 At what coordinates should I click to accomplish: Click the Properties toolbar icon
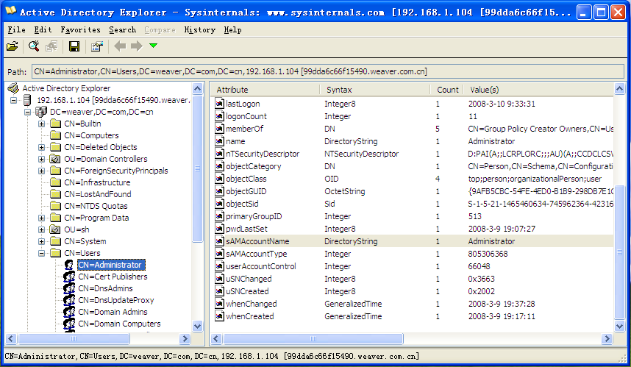click(96, 46)
